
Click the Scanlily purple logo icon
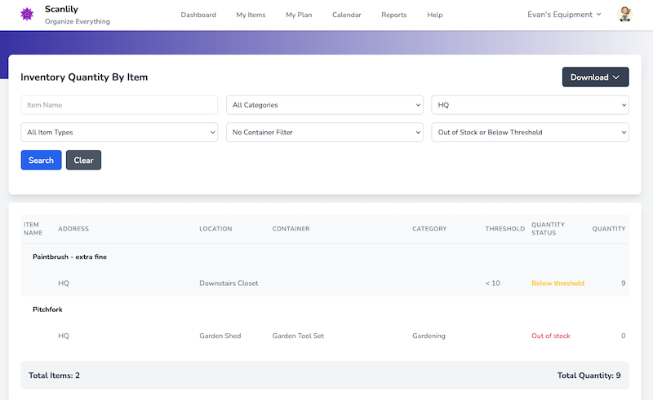[25, 15]
